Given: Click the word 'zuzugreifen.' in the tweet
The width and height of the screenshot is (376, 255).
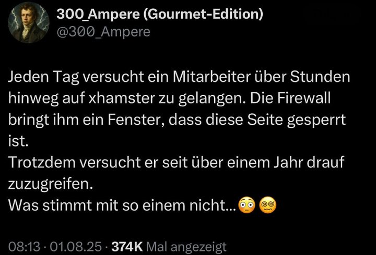Looking at the screenshot, I should point(50,185).
